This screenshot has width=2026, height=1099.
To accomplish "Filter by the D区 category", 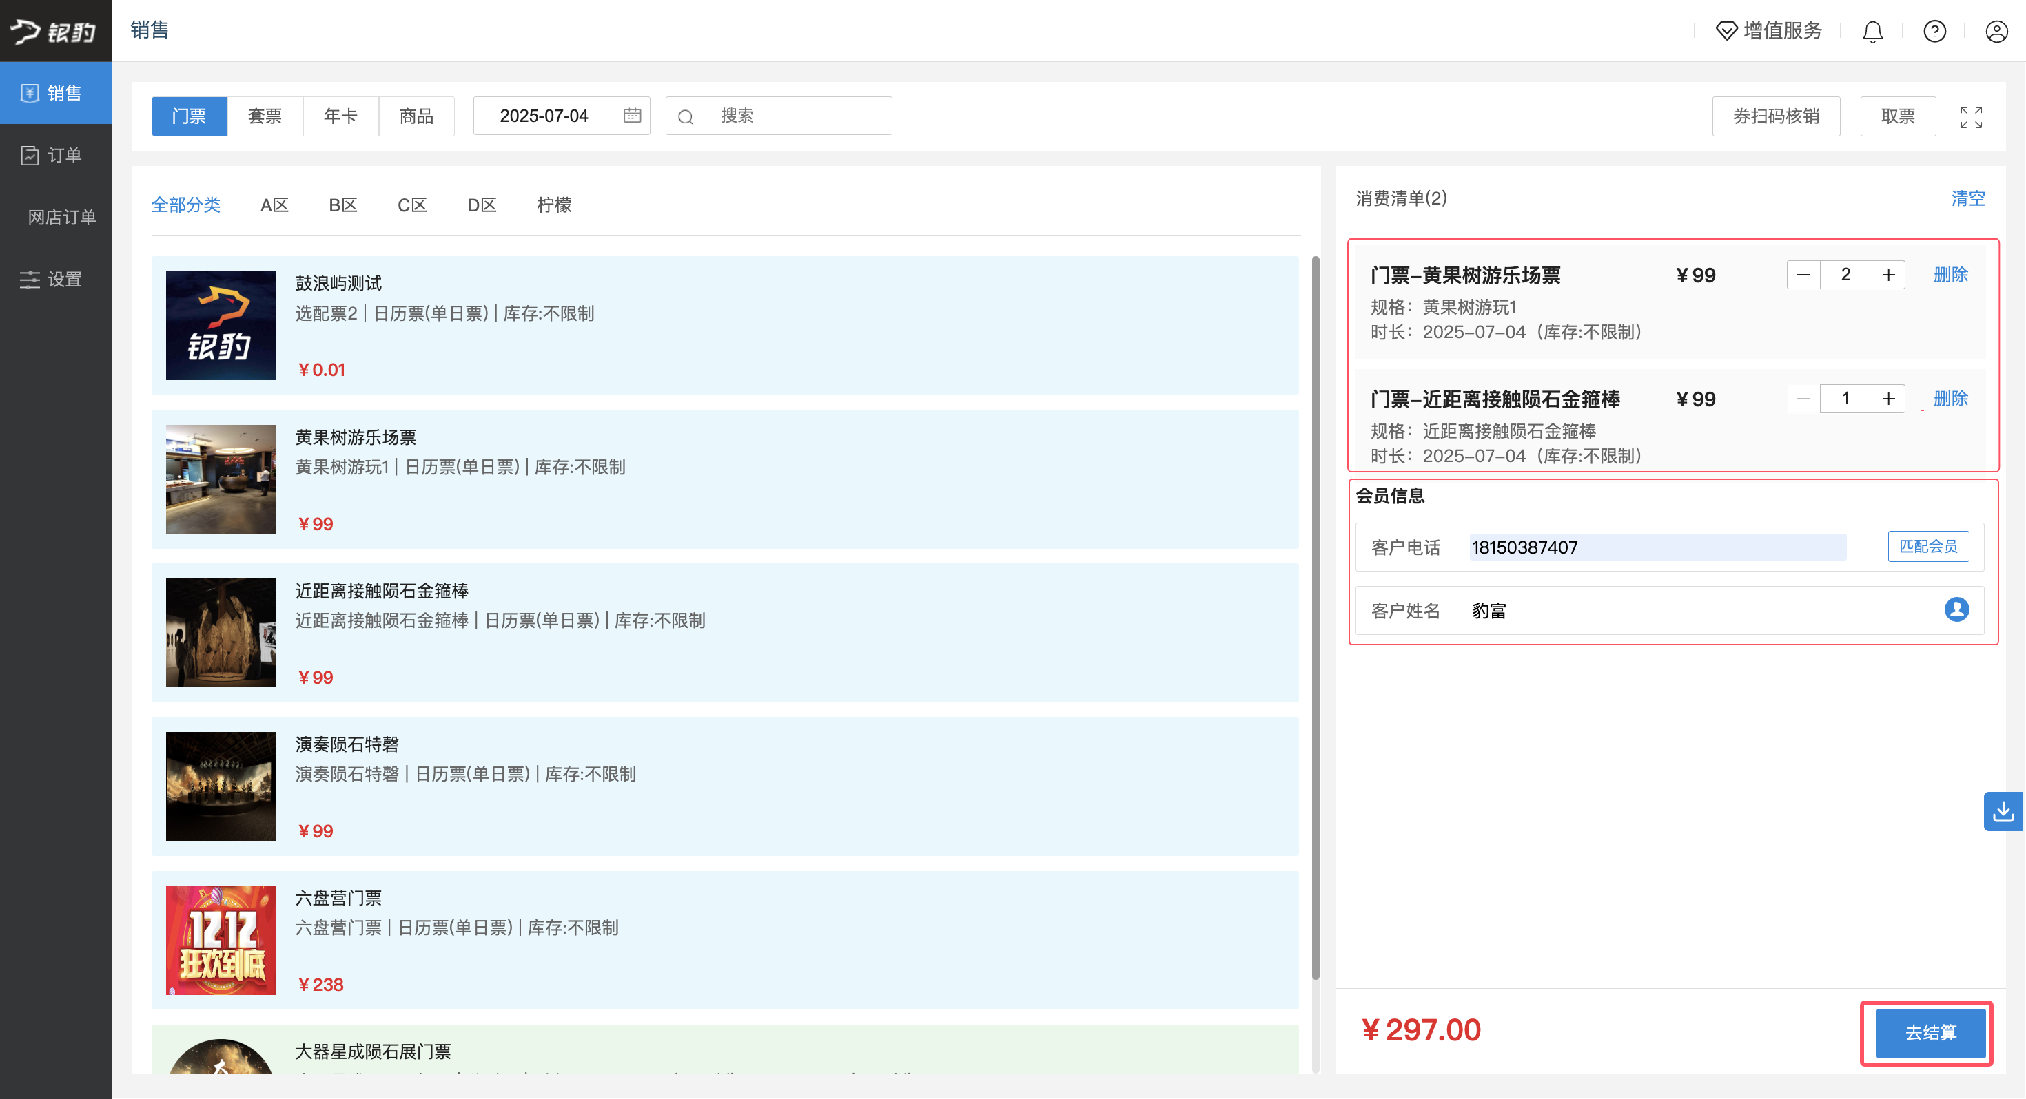I will pyautogui.click(x=481, y=205).
